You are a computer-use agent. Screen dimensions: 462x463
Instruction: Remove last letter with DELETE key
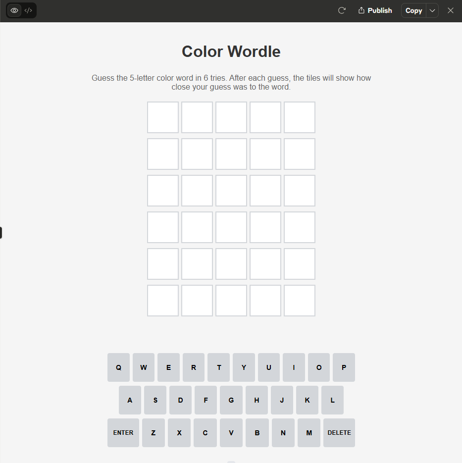click(339, 433)
